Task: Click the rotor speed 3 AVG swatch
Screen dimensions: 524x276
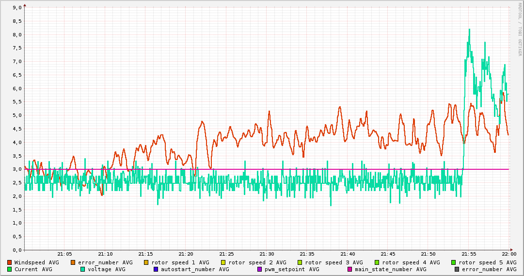Action: (x=300, y=262)
